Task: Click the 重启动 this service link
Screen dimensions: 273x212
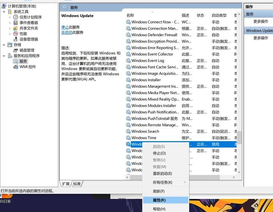Action: pos(67,32)
